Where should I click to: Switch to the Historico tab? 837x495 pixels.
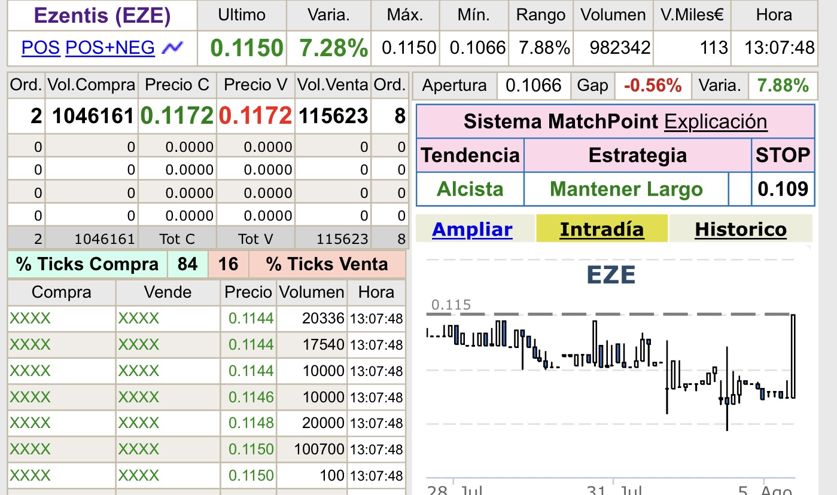(x=741, y=229)
